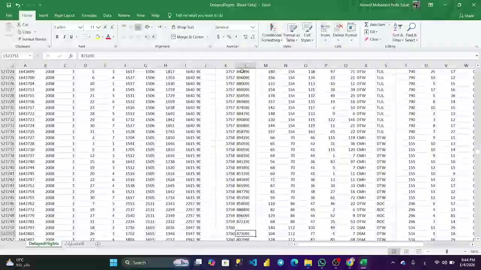Open Conditional Formatting menu

pos(272,33)
